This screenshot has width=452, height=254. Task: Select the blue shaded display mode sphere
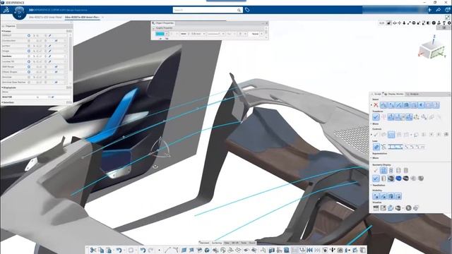[x=398, y=179]
